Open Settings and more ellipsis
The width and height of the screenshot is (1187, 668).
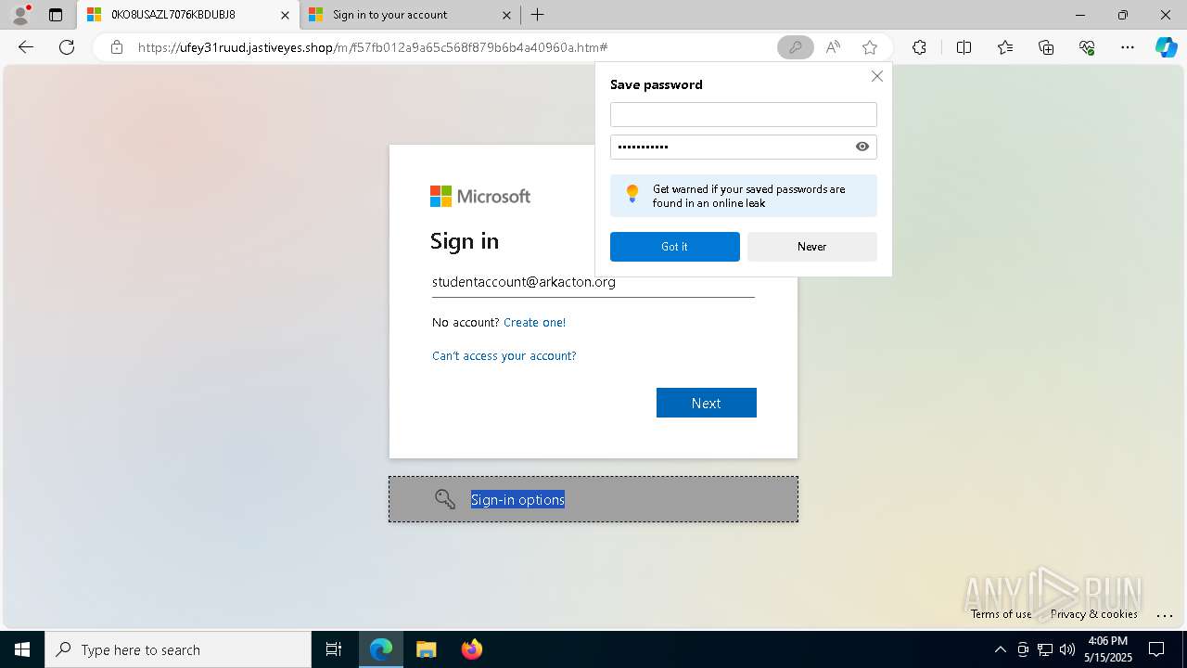pos(1128,47)
